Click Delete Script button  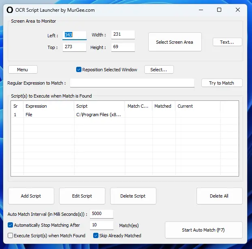tap(133, 196)
